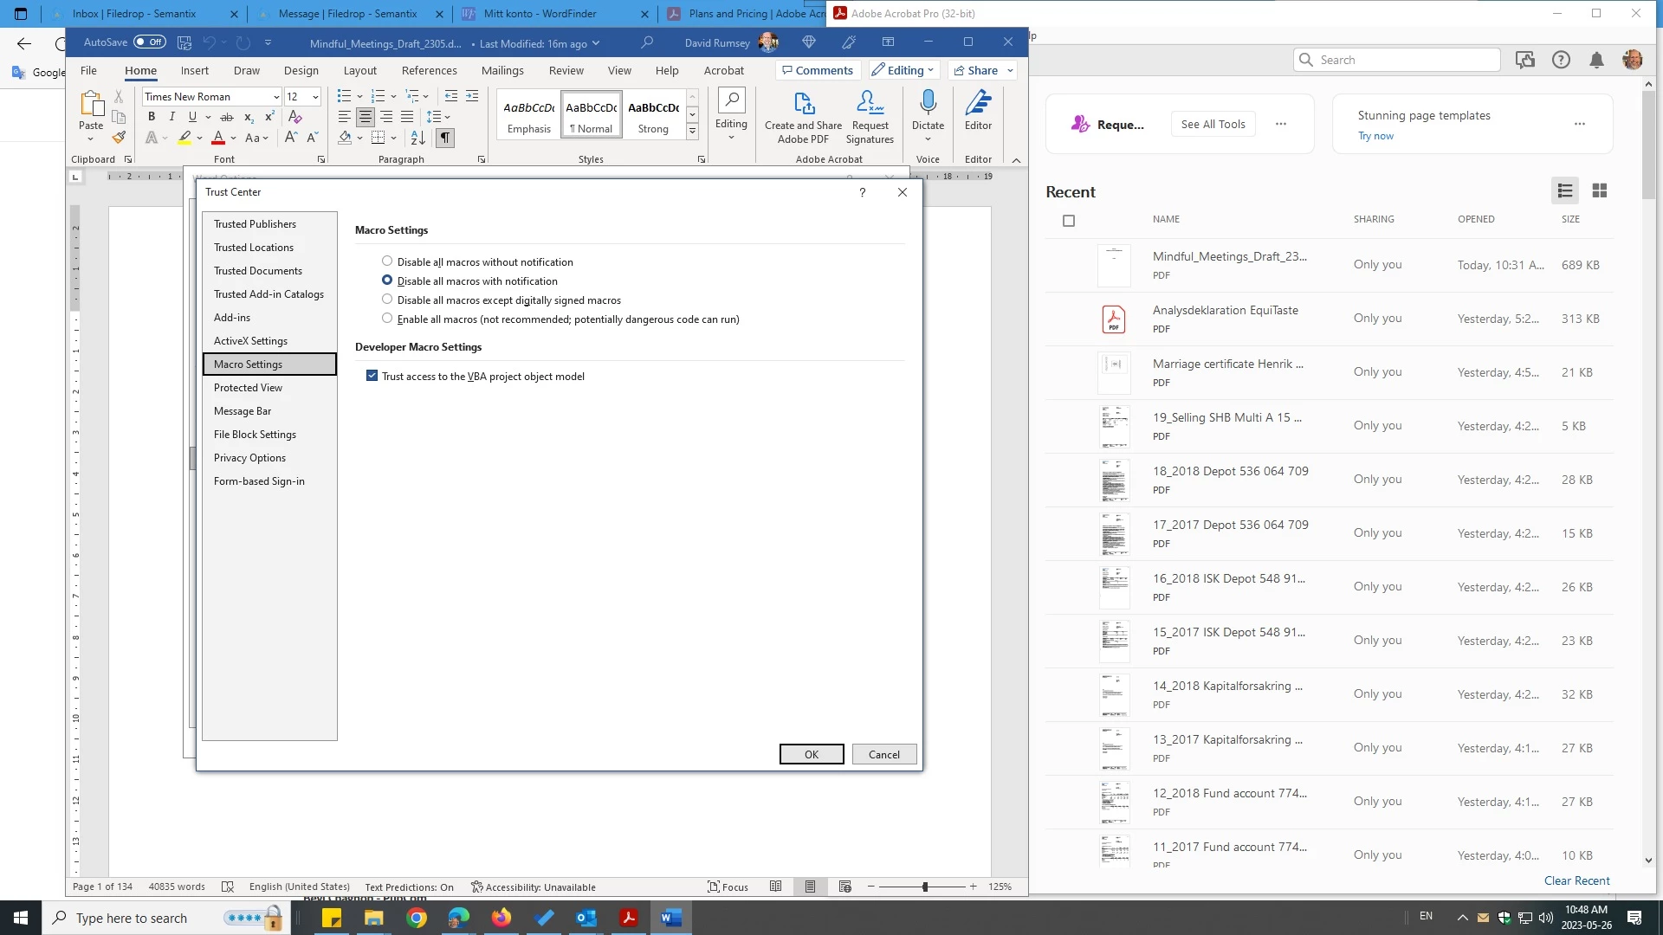Switch Acrobat recent list to grid view

point(1599,190)
